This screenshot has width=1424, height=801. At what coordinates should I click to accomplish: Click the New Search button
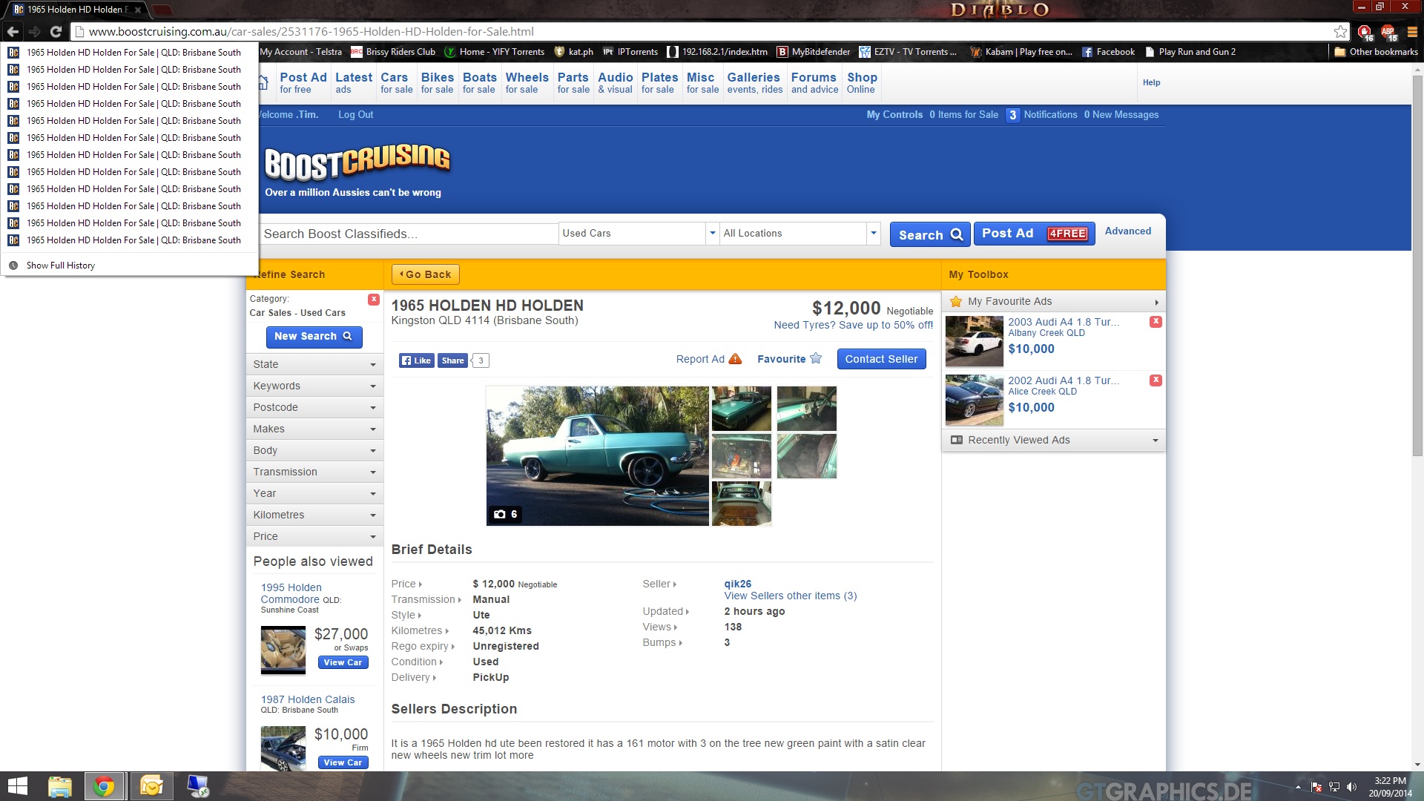coord(314,337)
